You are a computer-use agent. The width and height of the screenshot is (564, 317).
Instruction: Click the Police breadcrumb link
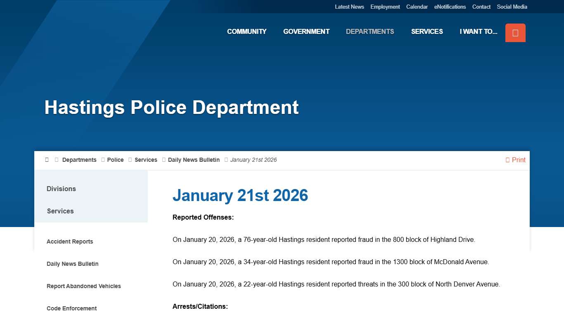(115, 160)
